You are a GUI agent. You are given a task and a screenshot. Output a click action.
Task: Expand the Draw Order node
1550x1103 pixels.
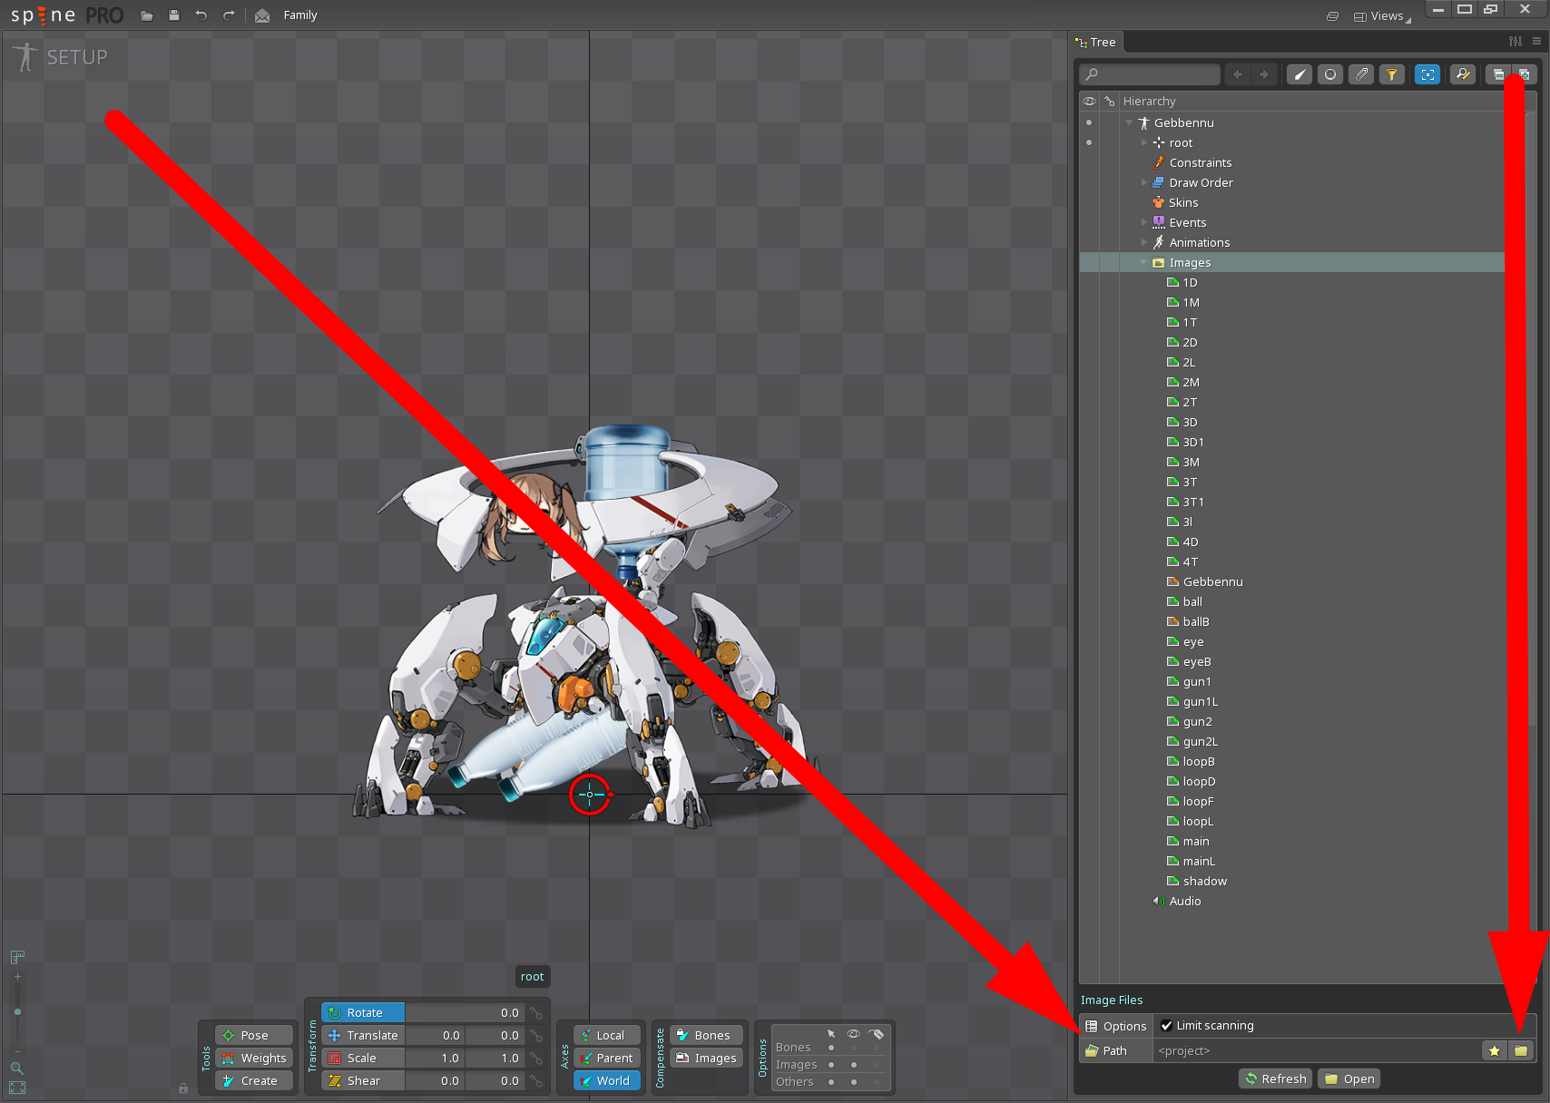point(1143,182)
